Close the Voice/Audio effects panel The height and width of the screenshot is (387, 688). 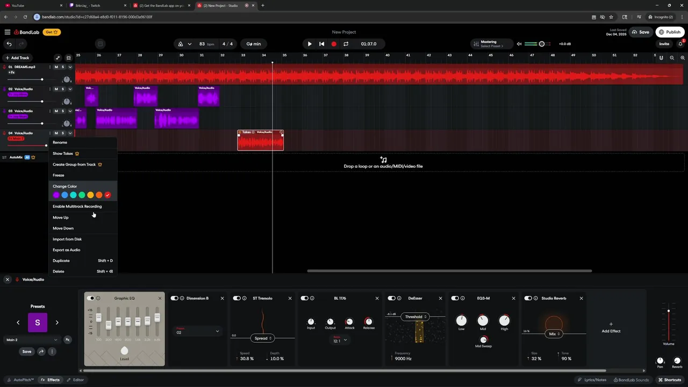tap(8, 279)
